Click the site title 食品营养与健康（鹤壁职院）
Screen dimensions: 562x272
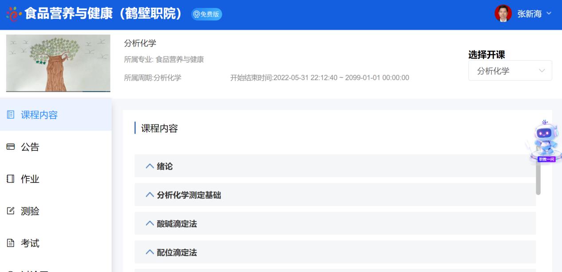point(104,14)
